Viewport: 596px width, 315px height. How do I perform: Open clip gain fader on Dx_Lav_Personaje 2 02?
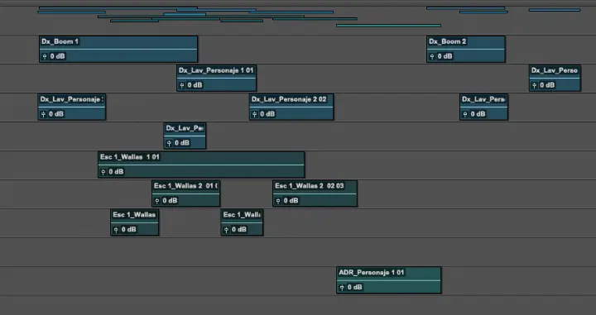click(x=255, y=114)
